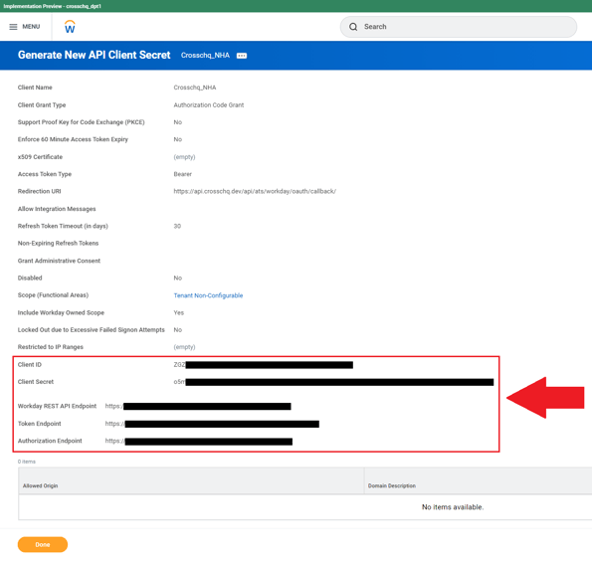592x561 pixels.
Task: Click the Grant Administrative Consent label
Action: [x=59, y=261]
